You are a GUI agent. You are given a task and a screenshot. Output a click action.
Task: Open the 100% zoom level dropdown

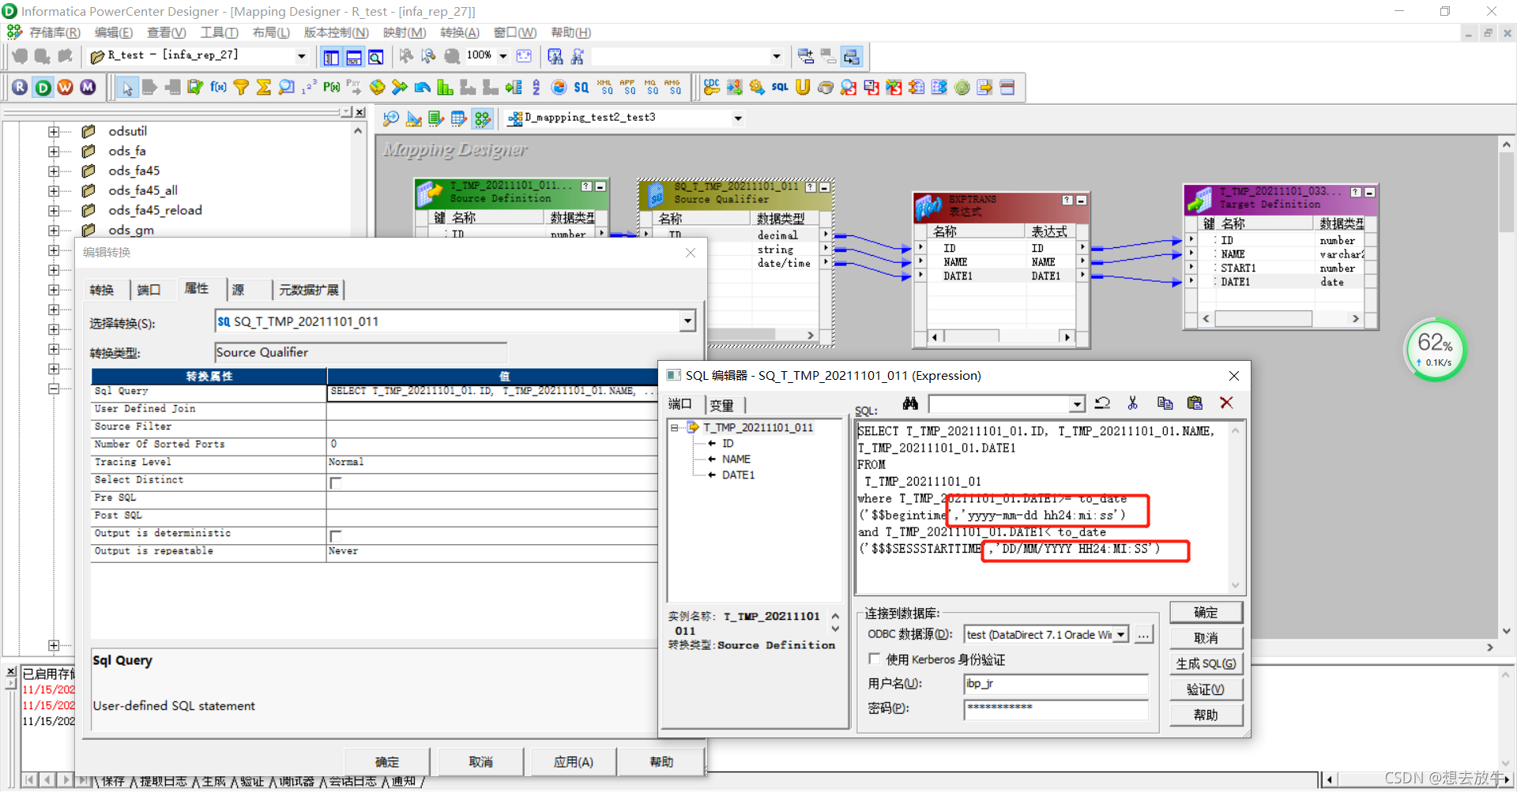(x=503, y=56)
